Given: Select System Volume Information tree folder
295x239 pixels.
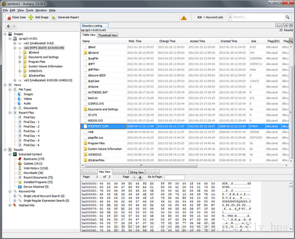Looking at the screenshot, I should point(46,67).
